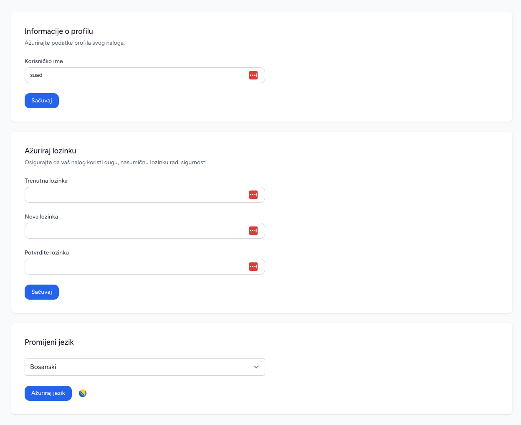521x425 pixels.
Task: Focus the Nova lozinka field
Action: (x=145, y=231)
